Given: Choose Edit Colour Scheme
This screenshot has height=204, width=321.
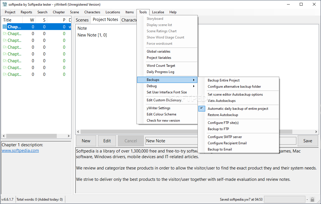Looking at the screenshot, I should [167, 114].
